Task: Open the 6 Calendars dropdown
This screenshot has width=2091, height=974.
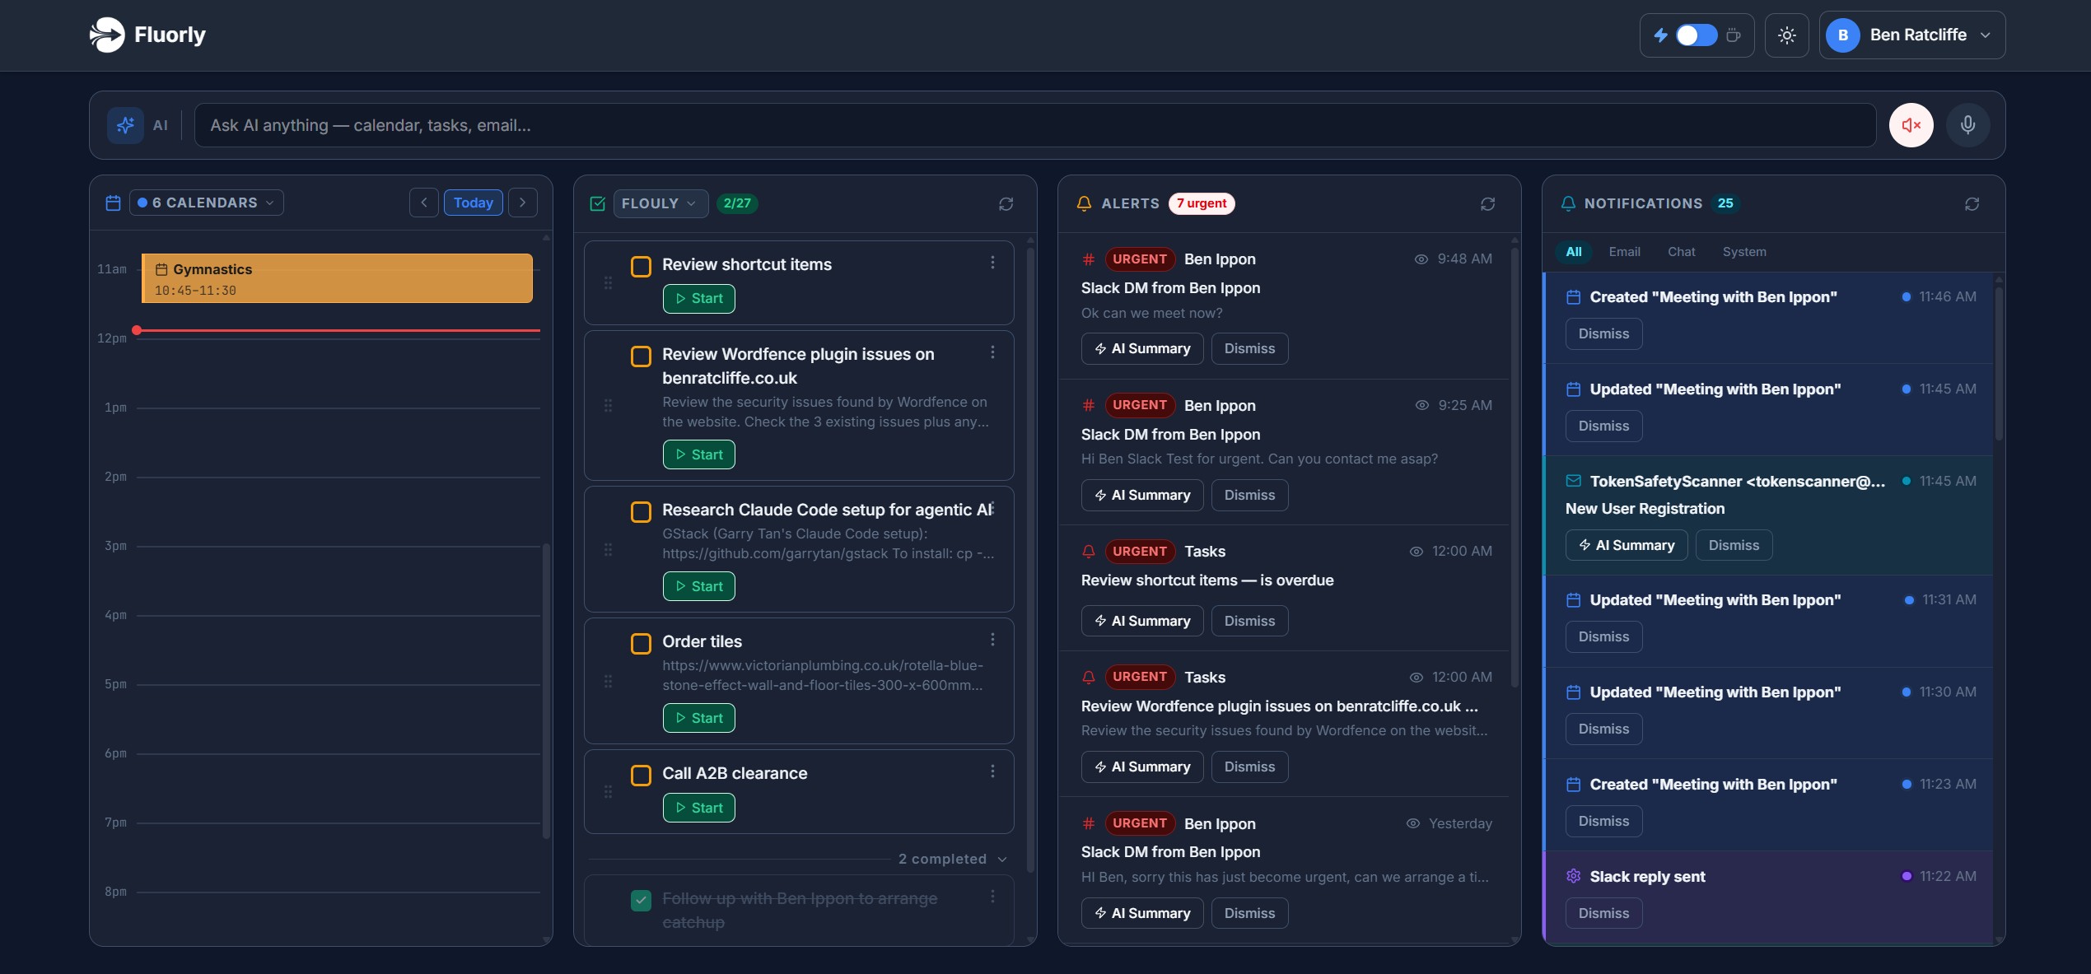Action: [207, 203]
